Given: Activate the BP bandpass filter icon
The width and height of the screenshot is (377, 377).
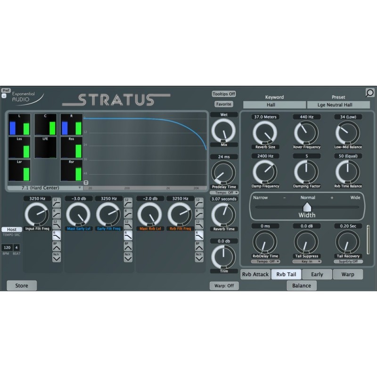Looking at the screenshot, I should (57, 247).
